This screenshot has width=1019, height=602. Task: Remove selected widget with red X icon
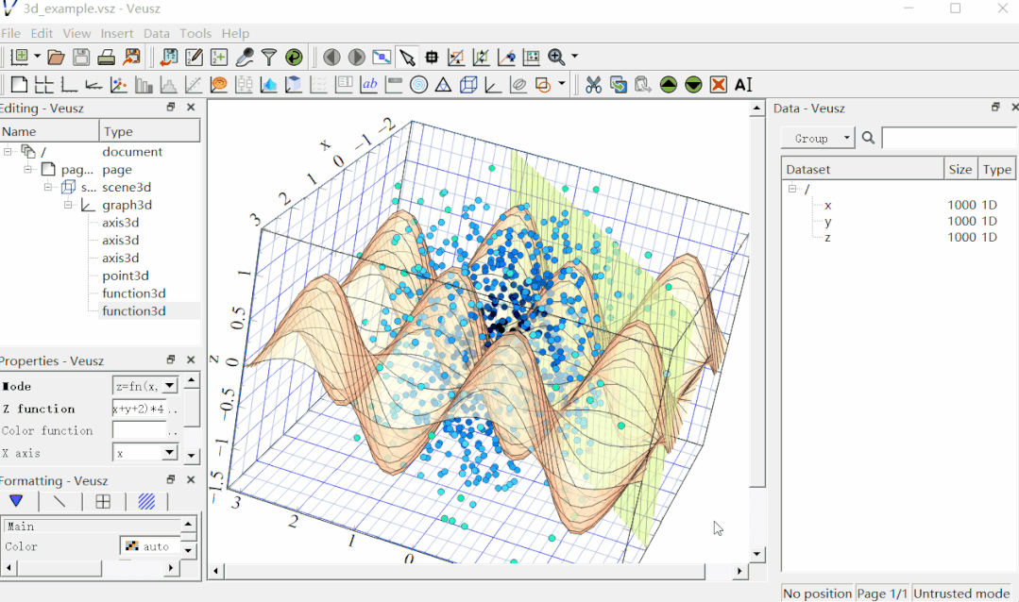718,85
